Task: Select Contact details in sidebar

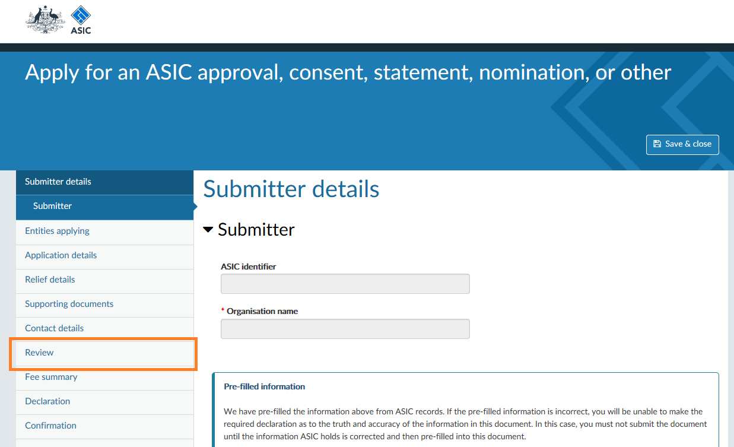Action: click(104, 329)
